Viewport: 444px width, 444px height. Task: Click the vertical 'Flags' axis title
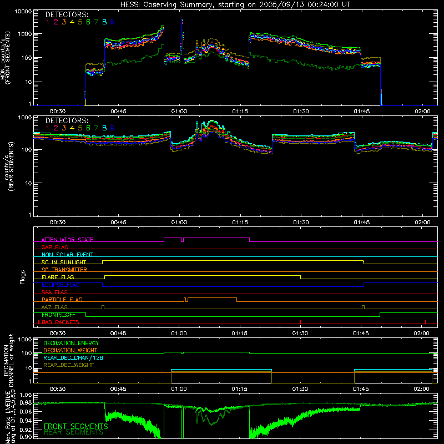[22, 277]
